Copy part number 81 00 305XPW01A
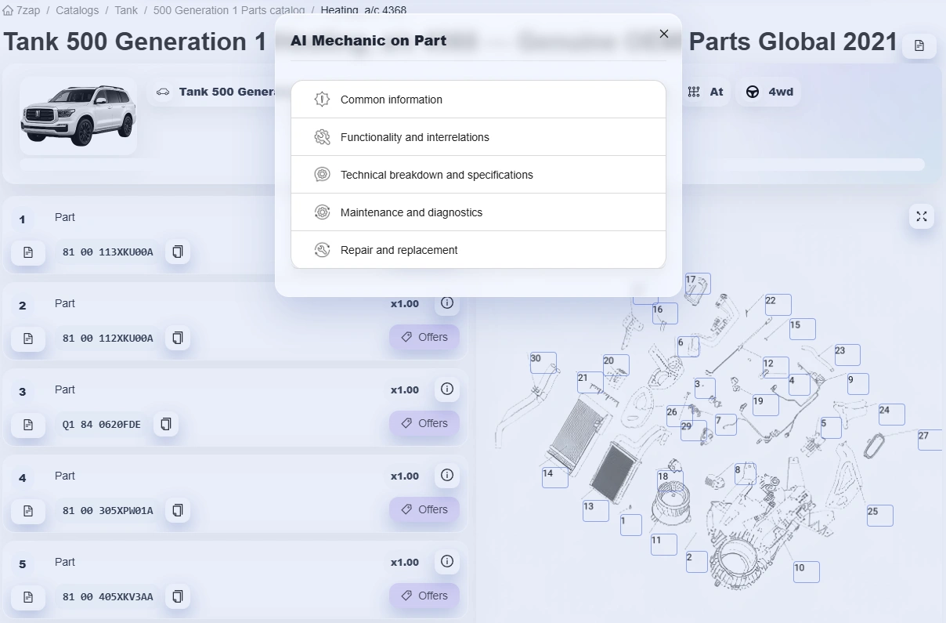Viewport: 946px width, 623px height. 178,510
